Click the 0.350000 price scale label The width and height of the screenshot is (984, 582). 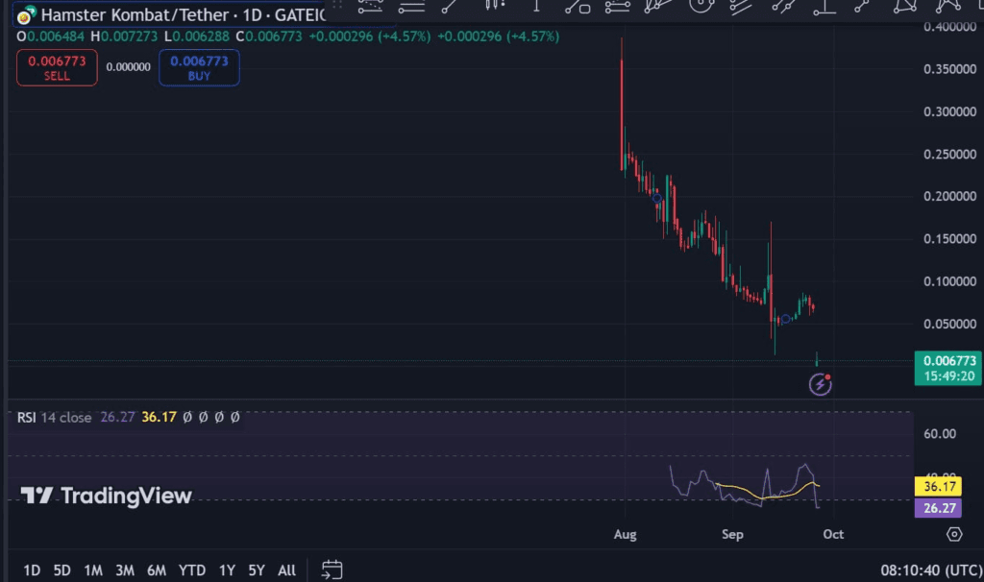(949, 69)
